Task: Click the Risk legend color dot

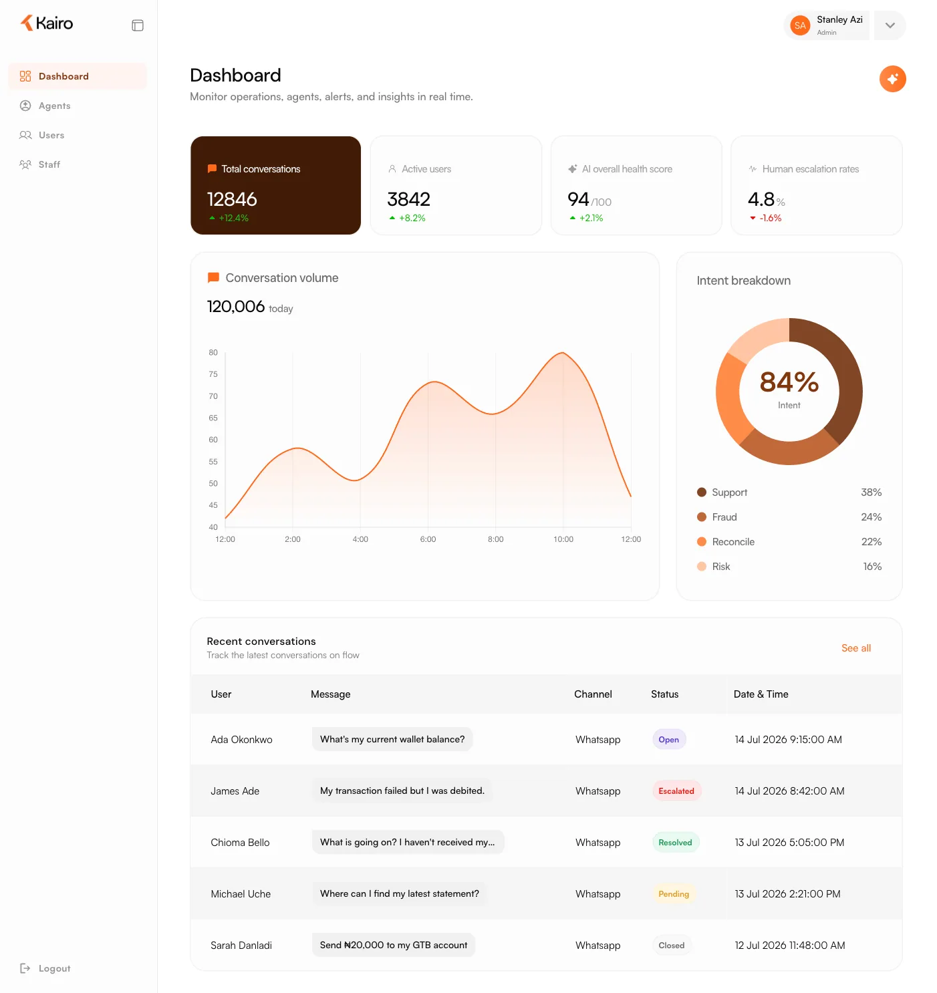Action: tap(702, 566)
